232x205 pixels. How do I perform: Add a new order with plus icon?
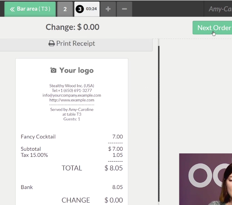tap(108, 9)
